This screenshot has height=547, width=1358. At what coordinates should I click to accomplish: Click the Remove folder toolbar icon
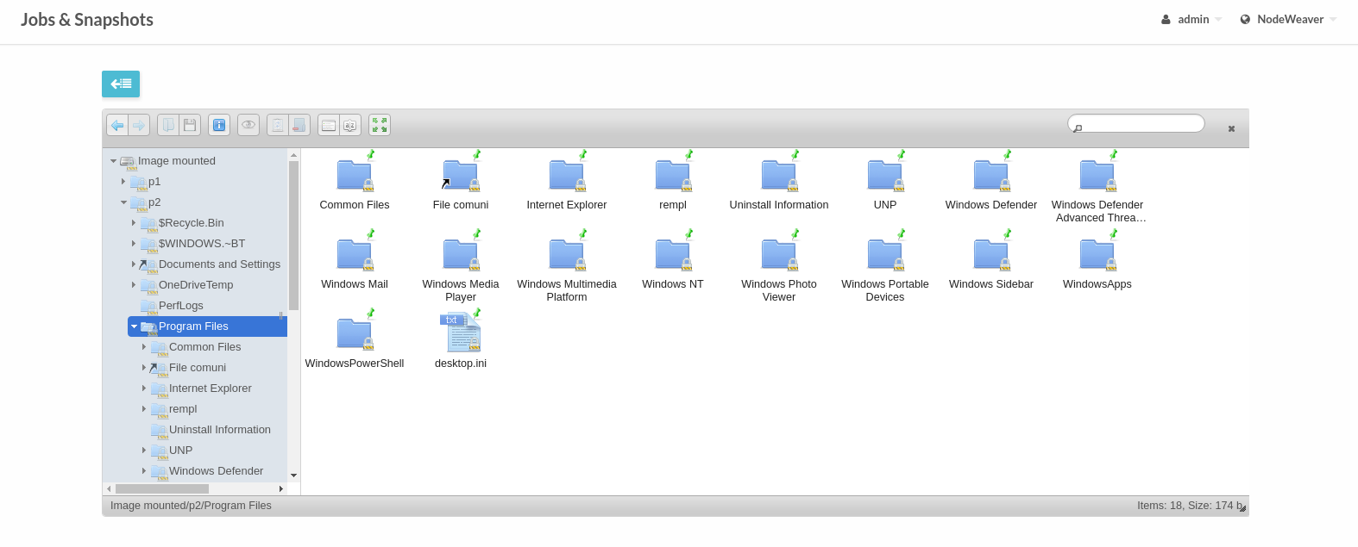[x=299, y=125]
